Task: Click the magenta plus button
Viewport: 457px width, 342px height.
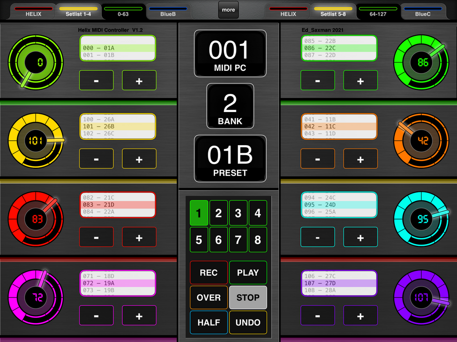Action: (x=139, y=315)
